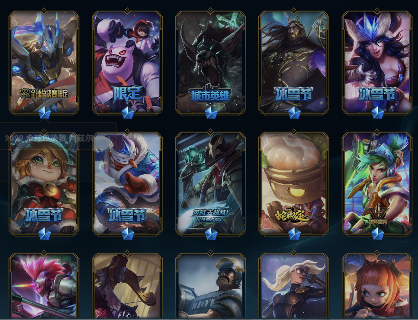Select the gem below the 周年盛典 green-haired card
This screenshot has width=418, height=320.
(377, 234)
